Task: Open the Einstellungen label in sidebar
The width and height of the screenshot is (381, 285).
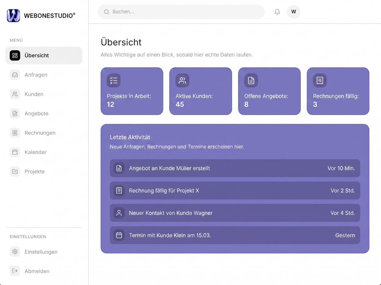Action: click(x=41, y=252)
